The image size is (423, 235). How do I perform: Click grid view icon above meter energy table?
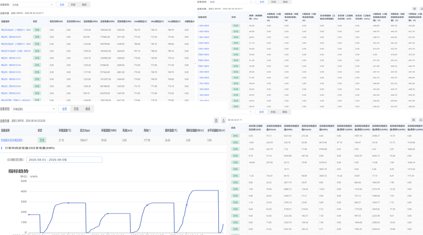tap(414, 119)
